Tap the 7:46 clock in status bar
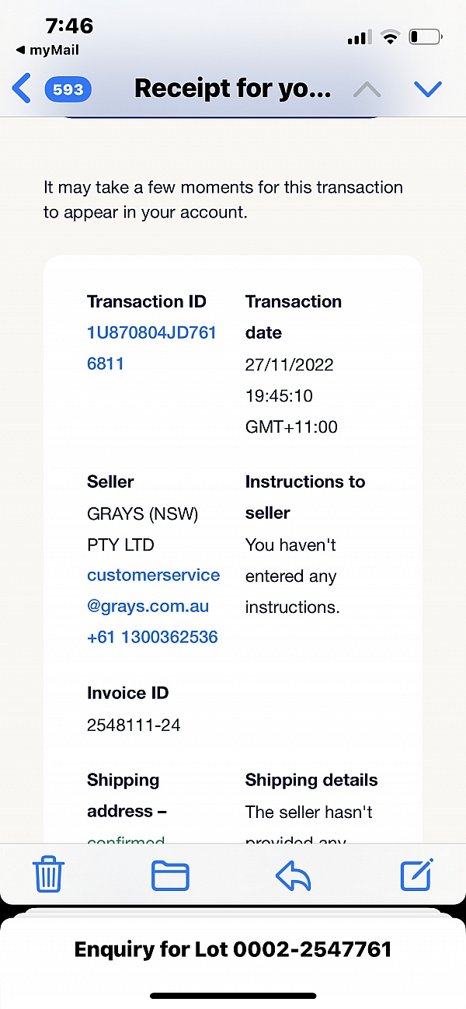The width and height of the screenshot is (466, 1009). (70, 26)
